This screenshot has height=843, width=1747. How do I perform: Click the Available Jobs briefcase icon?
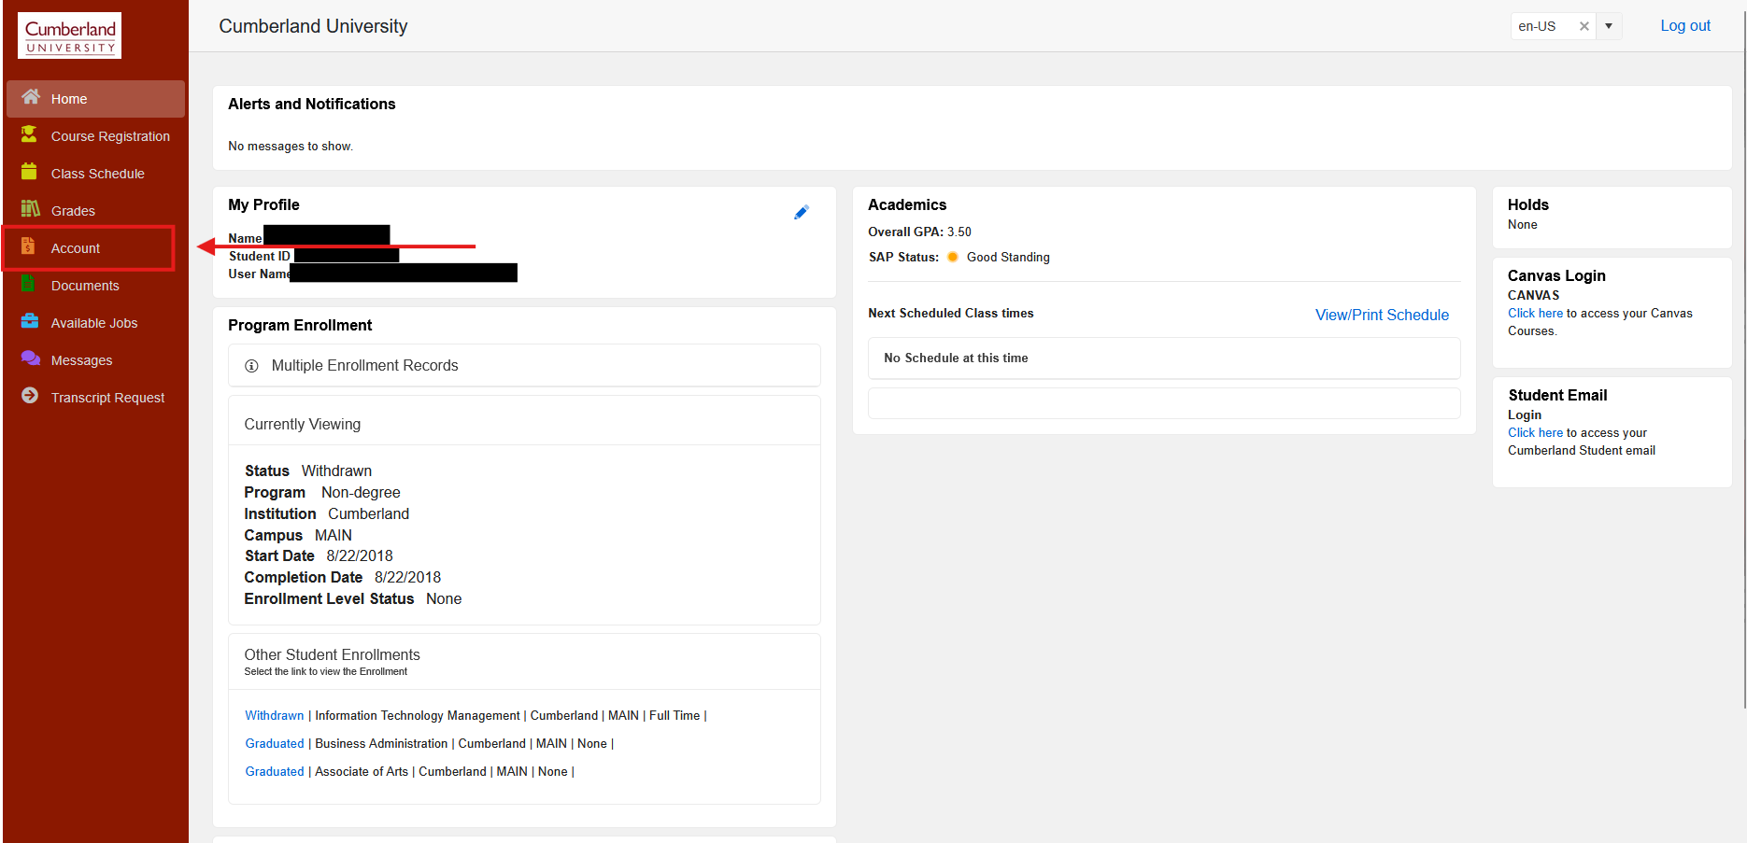[30, 321]
